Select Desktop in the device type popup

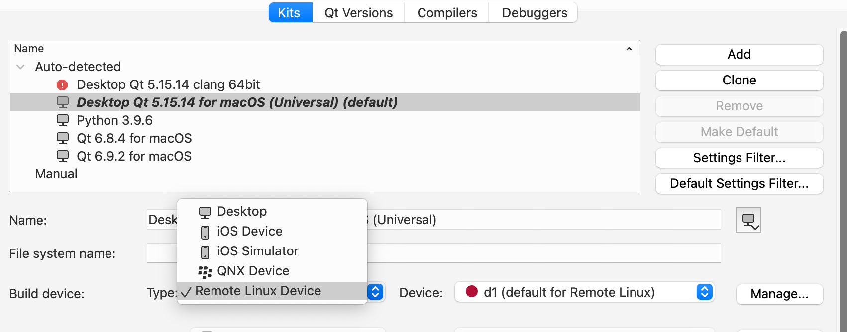pos(242,211)
